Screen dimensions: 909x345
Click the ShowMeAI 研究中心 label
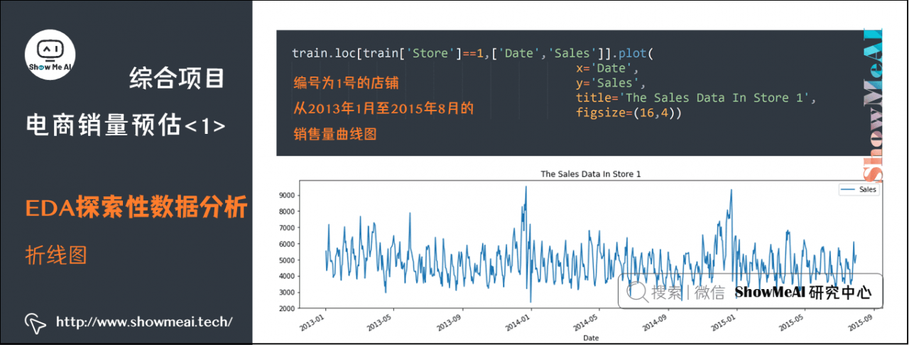[x=802, y=292]
